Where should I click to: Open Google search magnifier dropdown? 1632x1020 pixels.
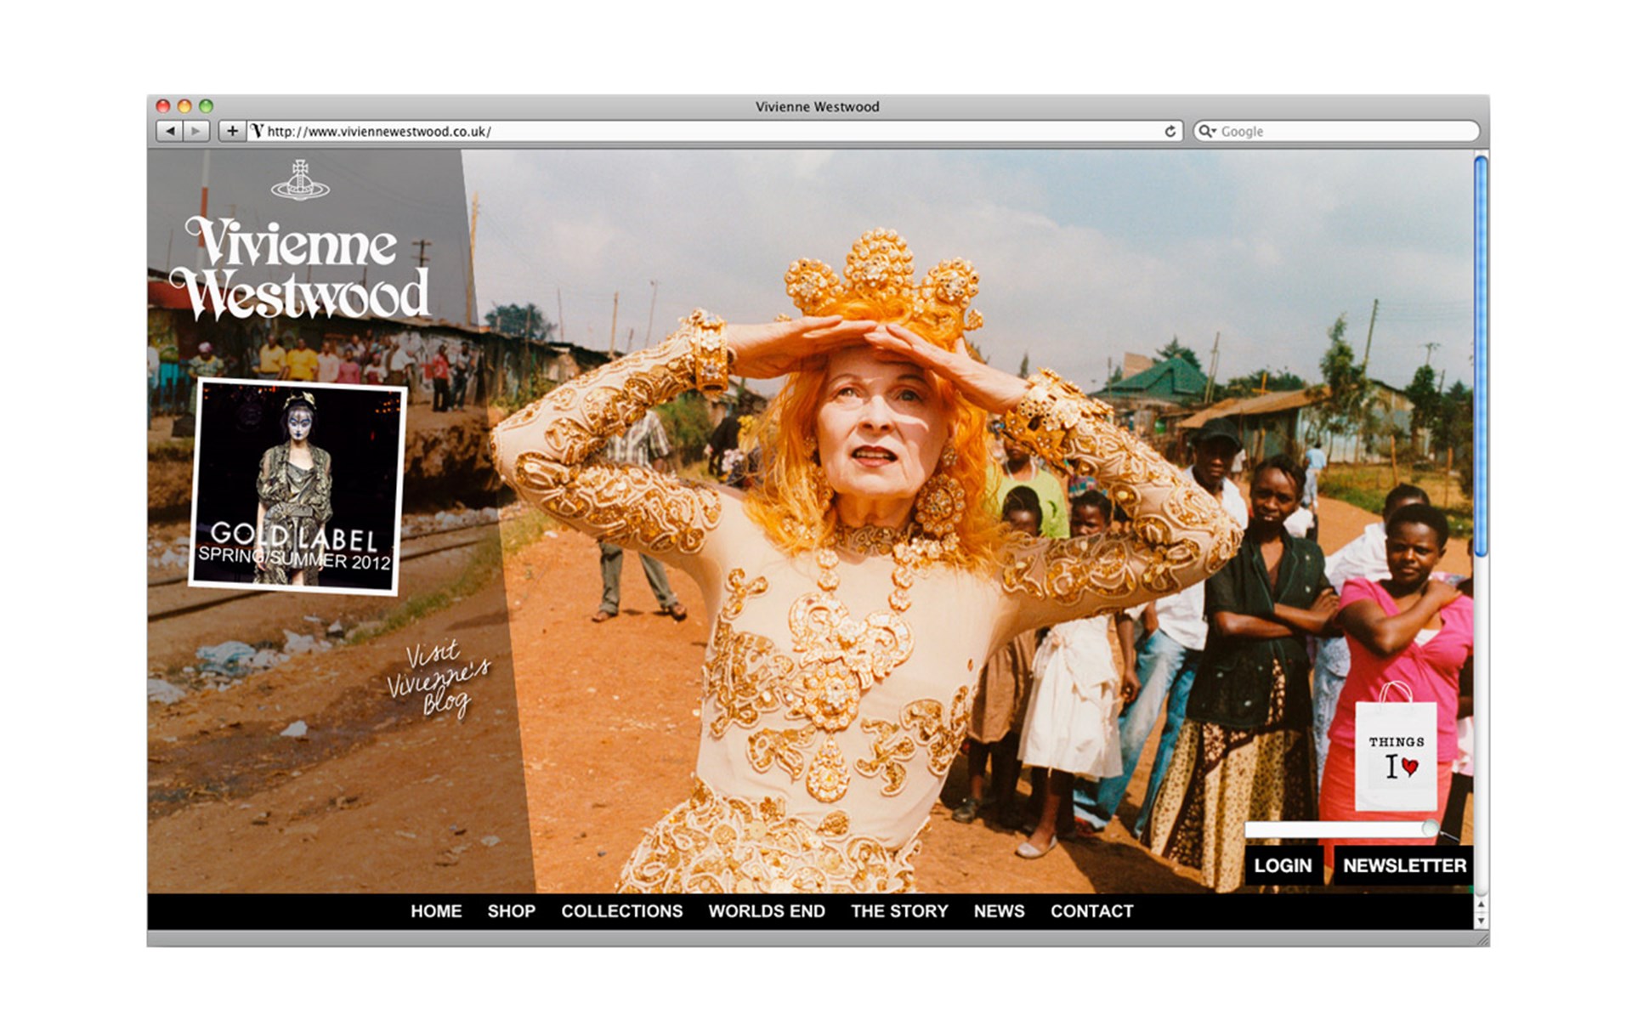[1207, 131]
